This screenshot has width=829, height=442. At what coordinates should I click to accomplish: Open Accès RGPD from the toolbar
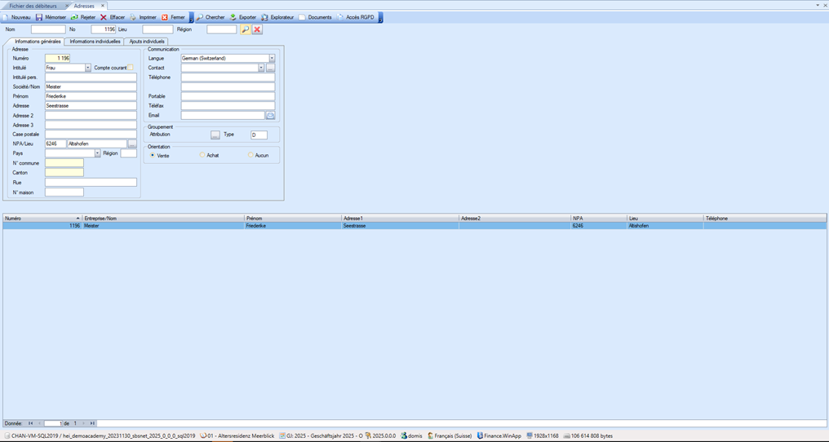(355, 17)
